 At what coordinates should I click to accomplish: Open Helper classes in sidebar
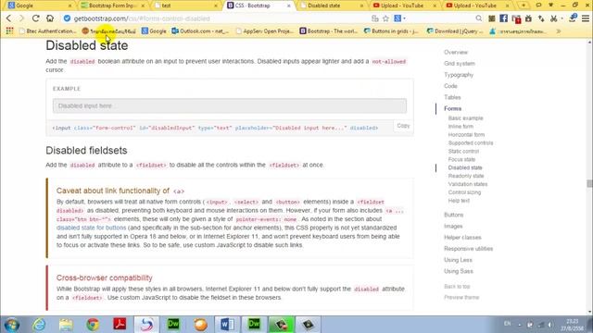click(462, 238)
